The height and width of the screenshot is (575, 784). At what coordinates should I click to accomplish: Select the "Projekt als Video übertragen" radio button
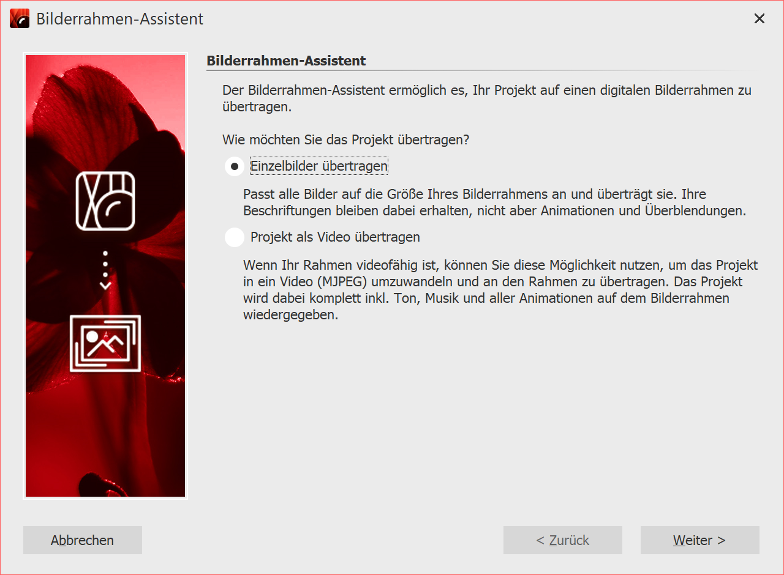pyautogui.click(x=235, y=237)
